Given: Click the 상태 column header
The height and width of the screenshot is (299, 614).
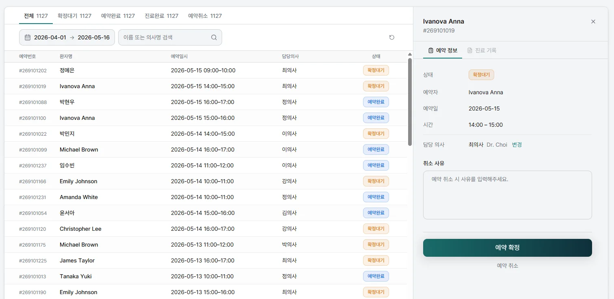Looking at the screenshot, I should pos(376,56).
